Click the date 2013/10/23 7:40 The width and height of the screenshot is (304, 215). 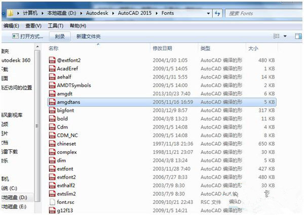[x=171, y=94]
